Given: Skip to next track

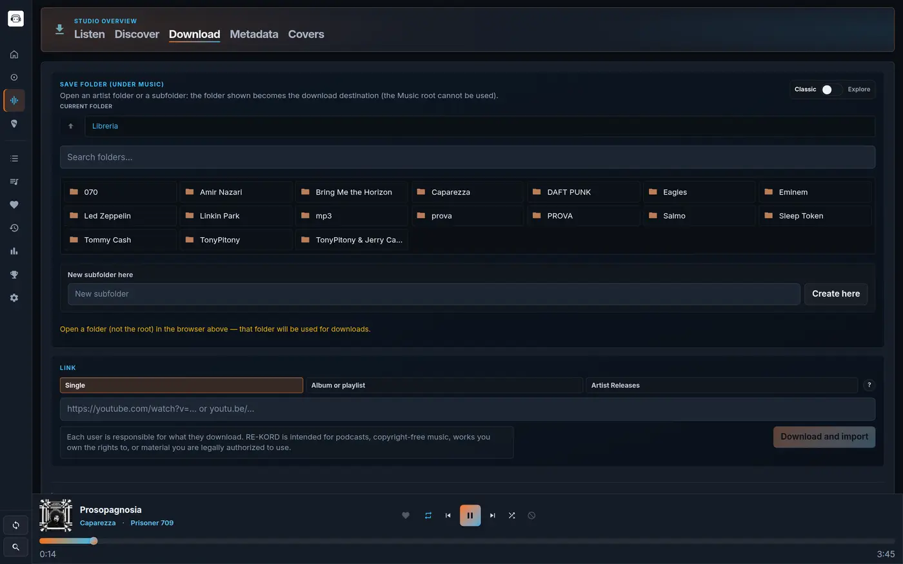Looking at the screenshot, I should coord(492,516).
